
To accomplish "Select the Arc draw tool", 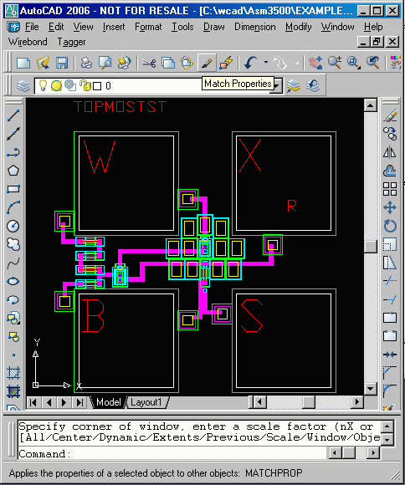I will coord(13,207).
